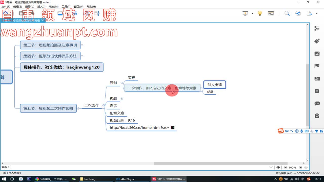
Task: Open the Image gallery panel
Action: (x=317, y=54)
